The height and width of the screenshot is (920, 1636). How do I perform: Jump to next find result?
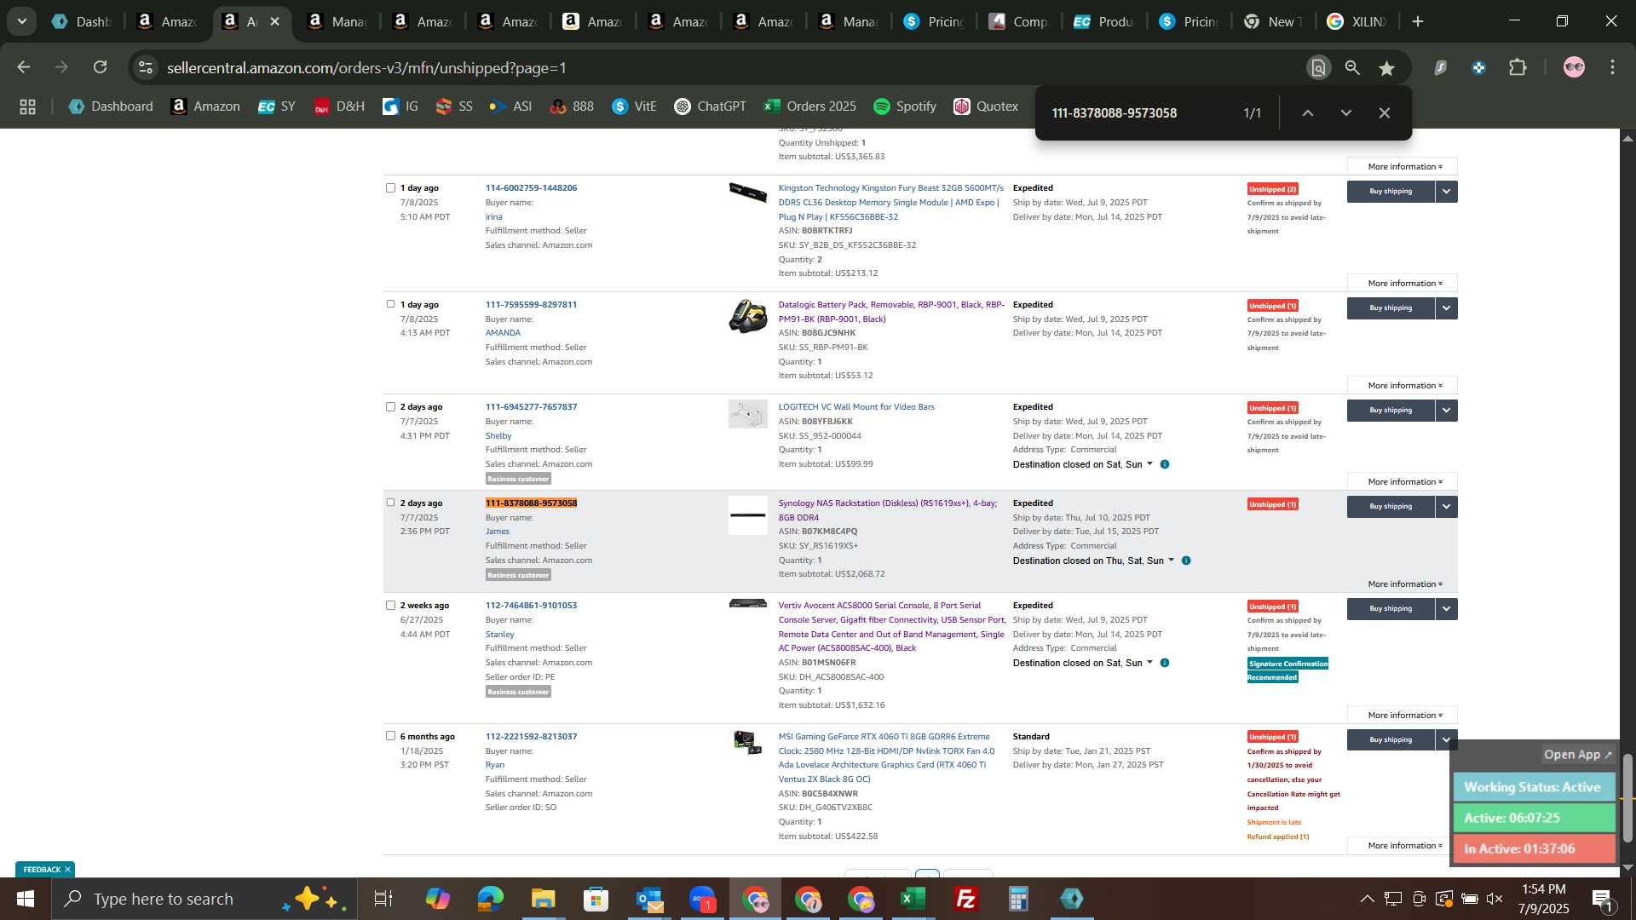coord(1346,112)
